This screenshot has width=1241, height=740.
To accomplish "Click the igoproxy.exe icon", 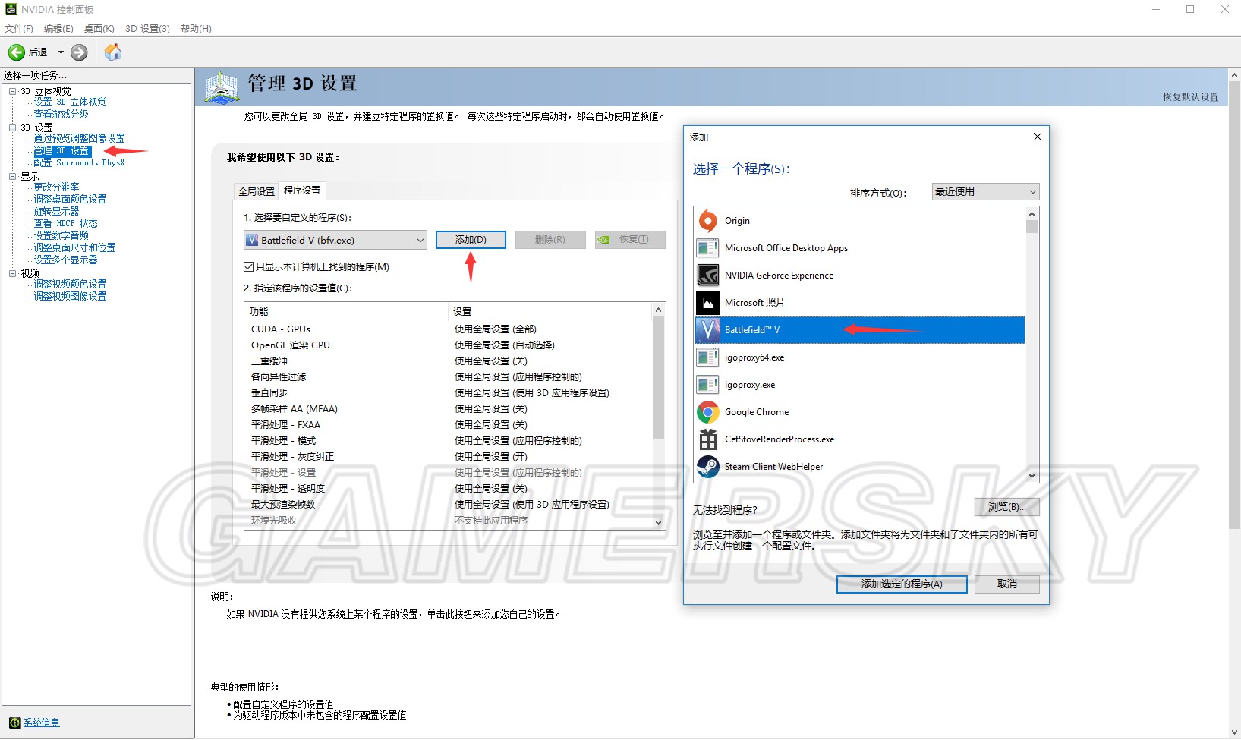I will point(707,385).
